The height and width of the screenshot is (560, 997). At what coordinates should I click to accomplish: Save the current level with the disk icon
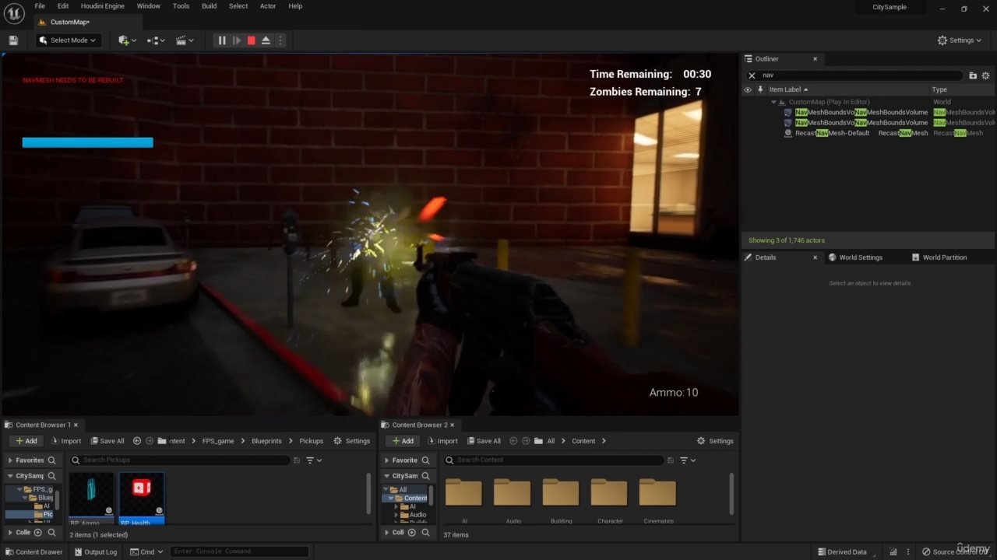13,40
